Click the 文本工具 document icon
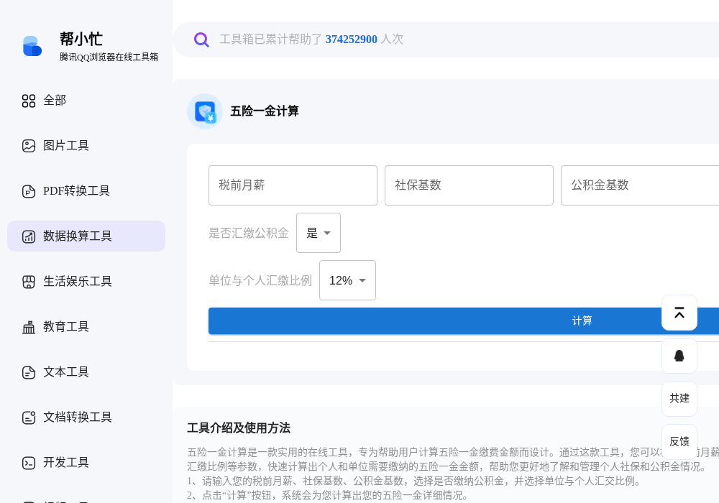 tap(29, 372)
